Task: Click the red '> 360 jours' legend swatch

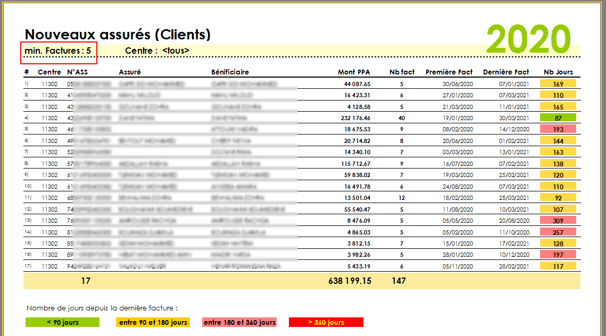Action: [326, 322]
